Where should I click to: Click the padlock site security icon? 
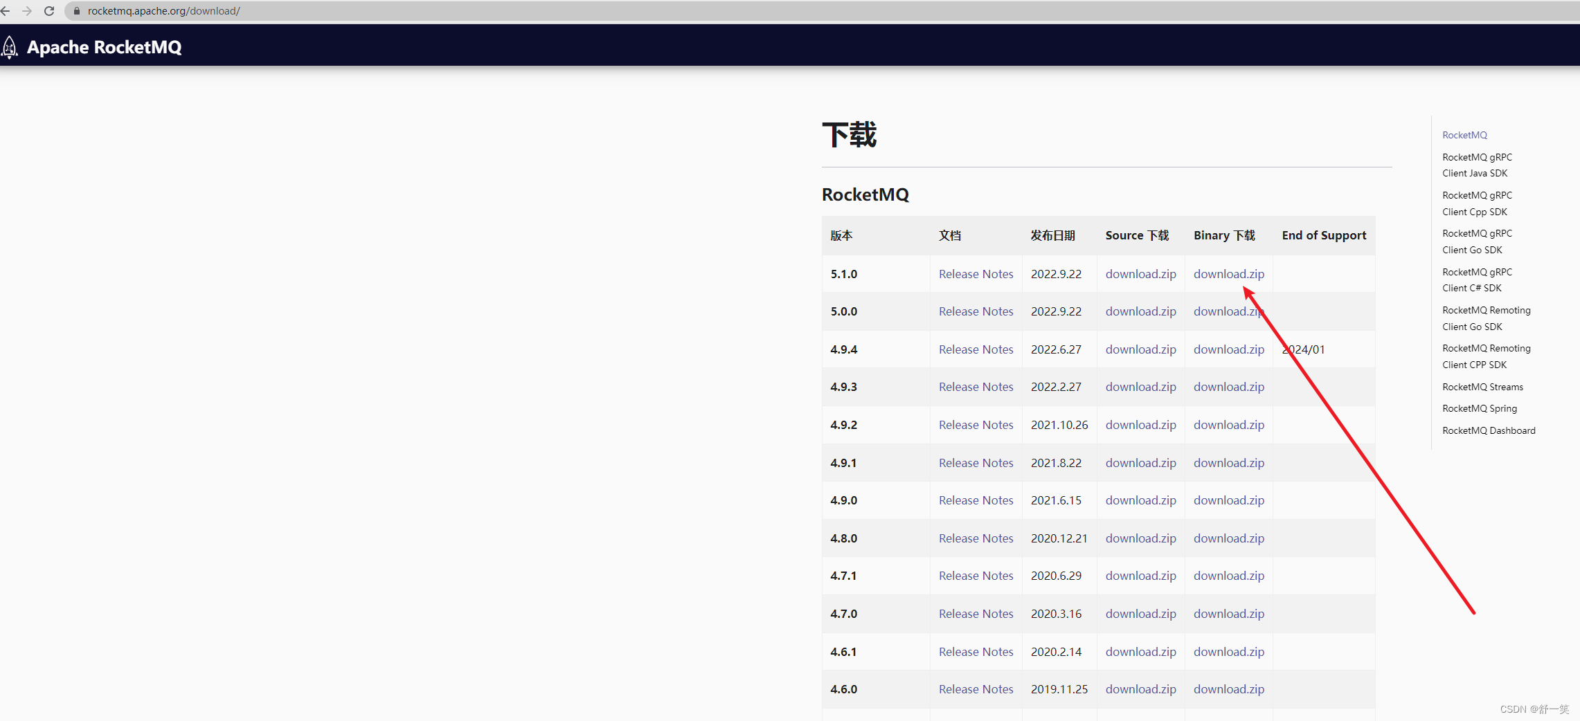[x=77, y=11]
